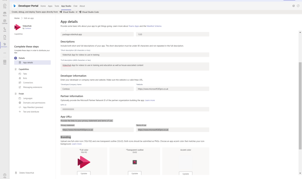Click the Manifest Schema link
The image size is (302, 179).
(x=154, y=26)
